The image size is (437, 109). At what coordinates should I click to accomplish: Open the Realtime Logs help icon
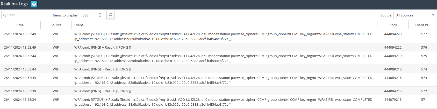(x=34, y=4)
